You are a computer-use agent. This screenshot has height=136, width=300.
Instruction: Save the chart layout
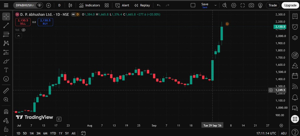205,5
